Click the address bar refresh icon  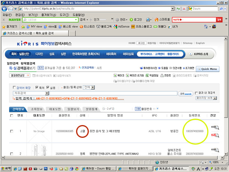tap(178, 9)
